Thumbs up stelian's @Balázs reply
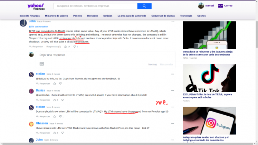This screenshot has height=145, width=258. pyautogui.click(x=55, y=84)
